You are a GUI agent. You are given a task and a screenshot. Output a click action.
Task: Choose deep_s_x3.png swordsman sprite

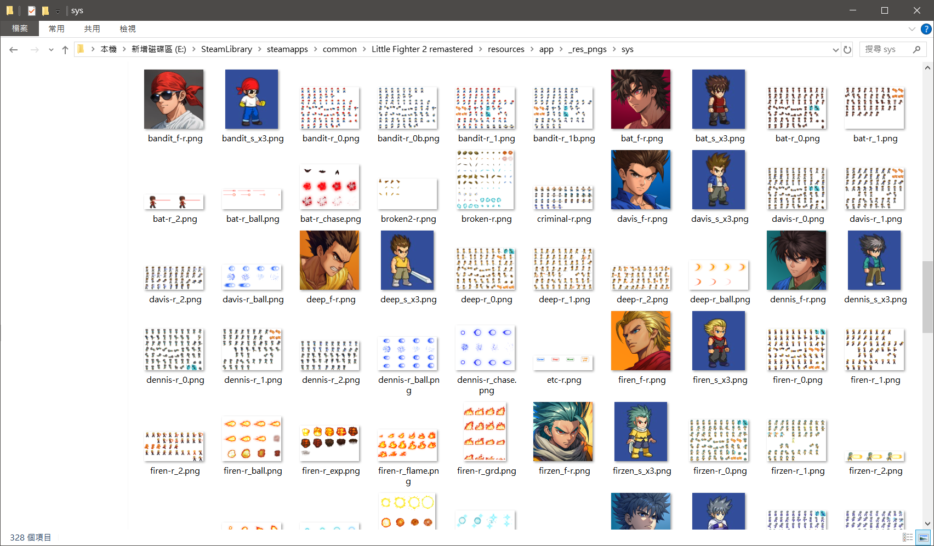[x=407, y=260]
